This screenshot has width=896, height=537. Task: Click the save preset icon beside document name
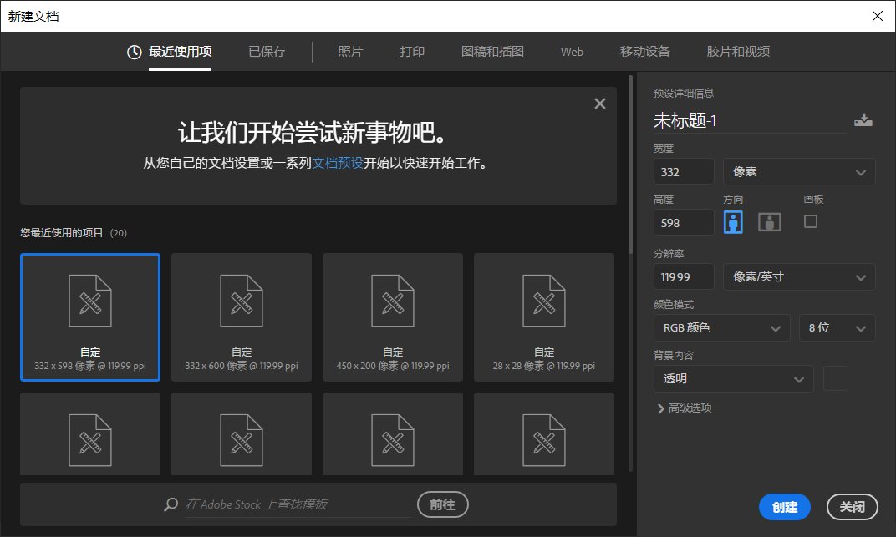pyautogui.click(x=863, y=121)
